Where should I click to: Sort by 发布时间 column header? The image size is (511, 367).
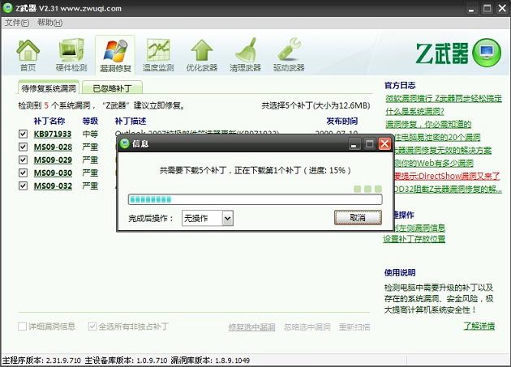click(x=342, y=122)
